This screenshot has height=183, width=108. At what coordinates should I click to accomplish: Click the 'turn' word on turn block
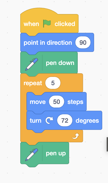click(36, 120)
